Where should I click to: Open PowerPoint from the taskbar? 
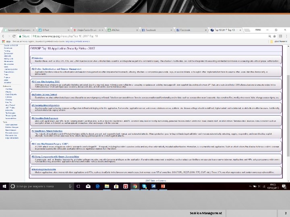[x=163, y=186]
